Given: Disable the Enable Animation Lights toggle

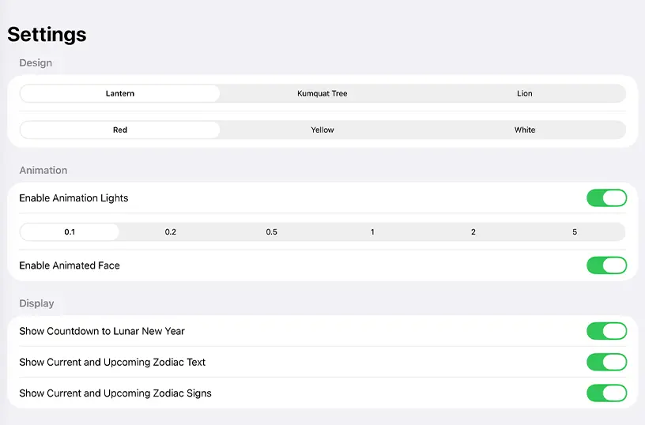Looking at the screenshot, I should coord(606,198).
